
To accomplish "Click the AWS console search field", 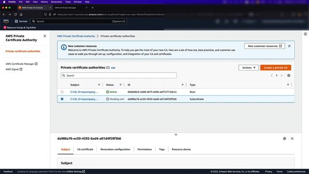I will tap(78, 21).
